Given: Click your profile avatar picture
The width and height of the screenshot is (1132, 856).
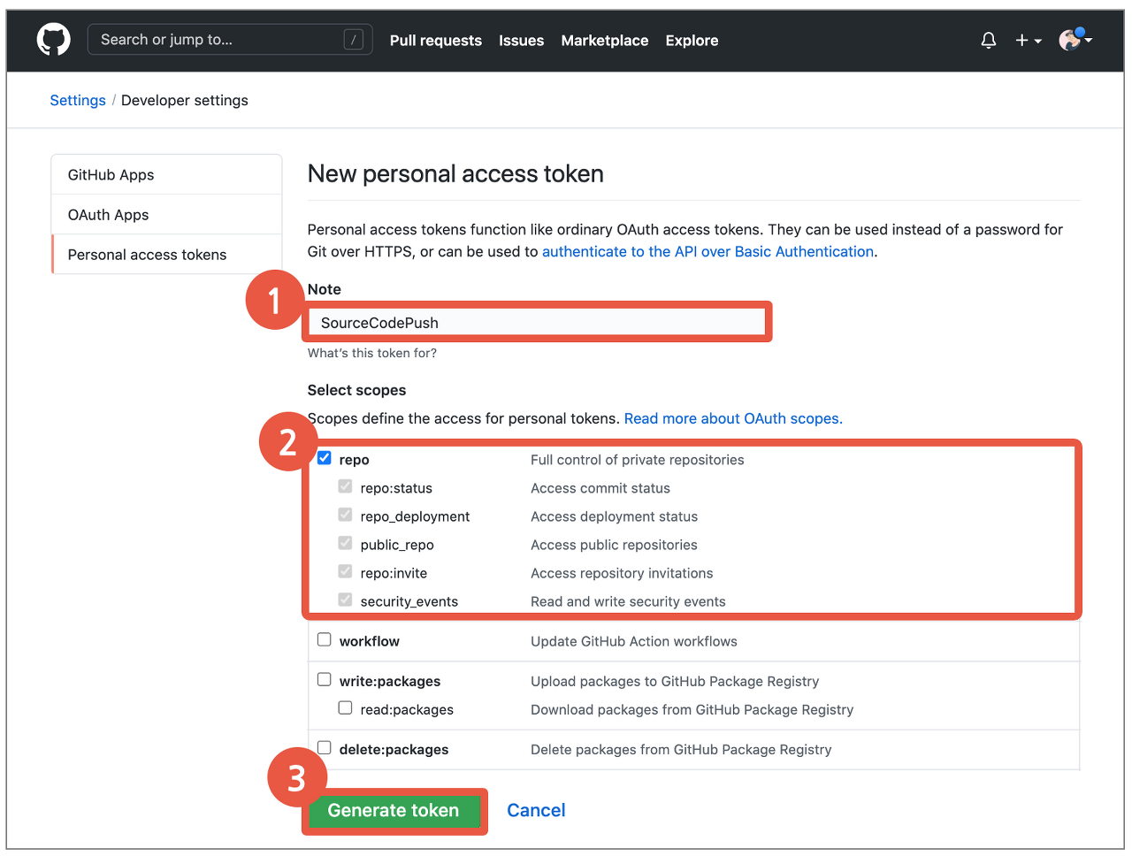Looking at the screenshot, I should tap(1069, 40).
